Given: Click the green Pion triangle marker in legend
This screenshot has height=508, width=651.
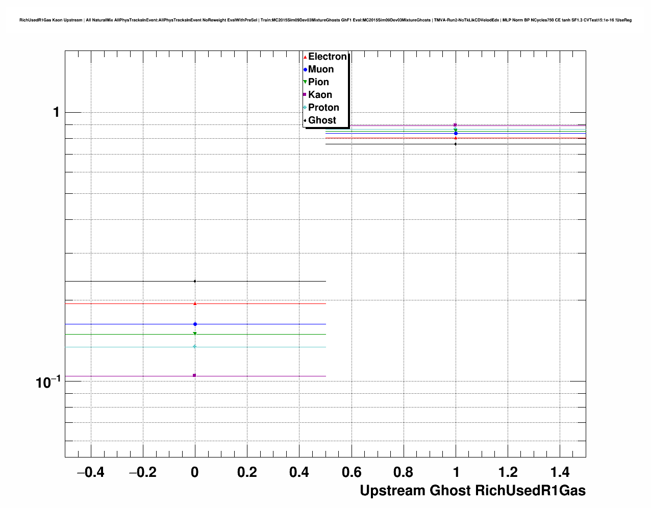Looking at the screenshot, I should coord(305,82).
